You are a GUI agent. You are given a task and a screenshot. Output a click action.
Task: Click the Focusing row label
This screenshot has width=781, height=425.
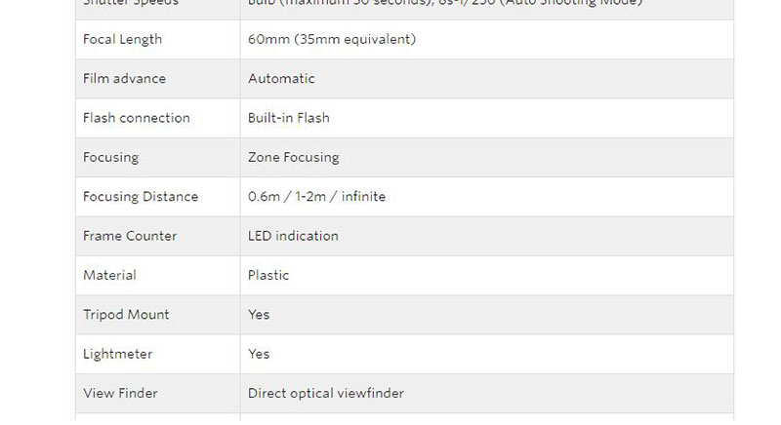111,157
